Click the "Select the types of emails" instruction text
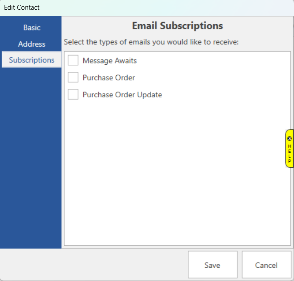Viewport: 294px width, 281px height. pyautogui.click(x=151, y=42)
